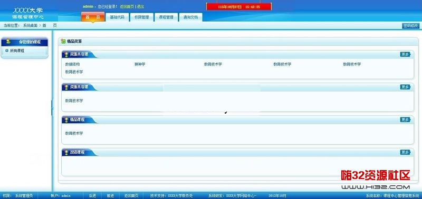Click the trophy icon in the bottom section header
422x199 pixels.
[66, 152]
